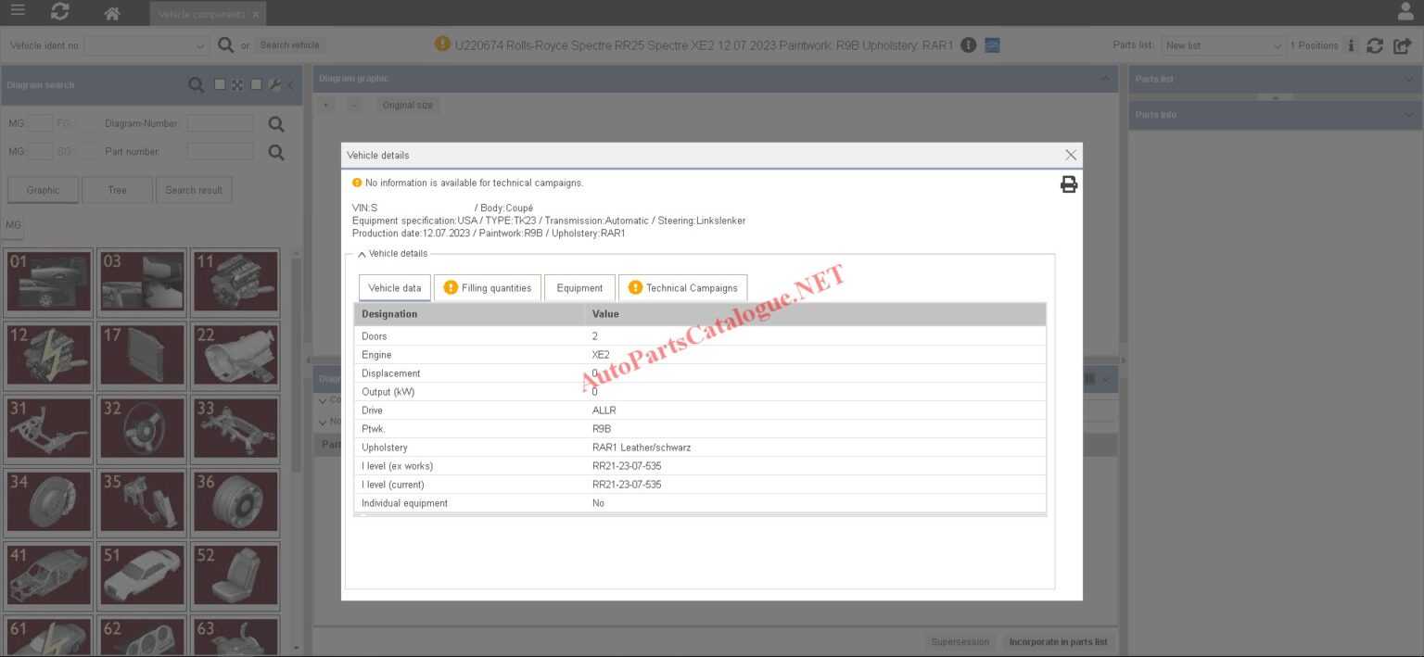
Task: Click the search magnifier next to Vehicle ident no
Action: (x=225, y=44)
